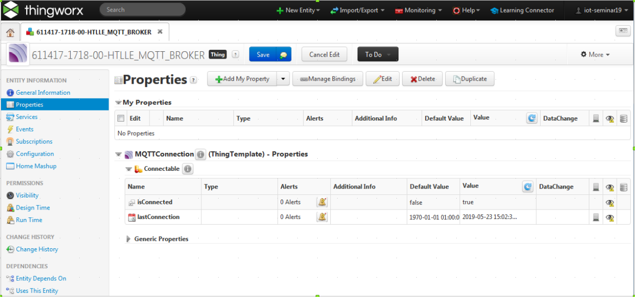Screen dimensions: 635x297
Task: Refresh values in My Properties table
Action: 532,118
